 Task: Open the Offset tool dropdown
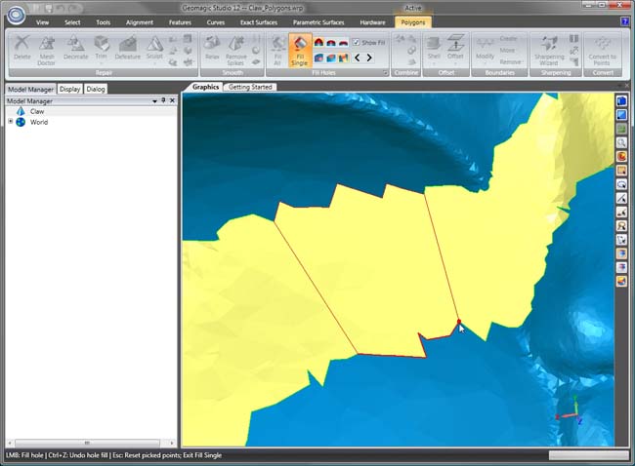click(455, 62)
